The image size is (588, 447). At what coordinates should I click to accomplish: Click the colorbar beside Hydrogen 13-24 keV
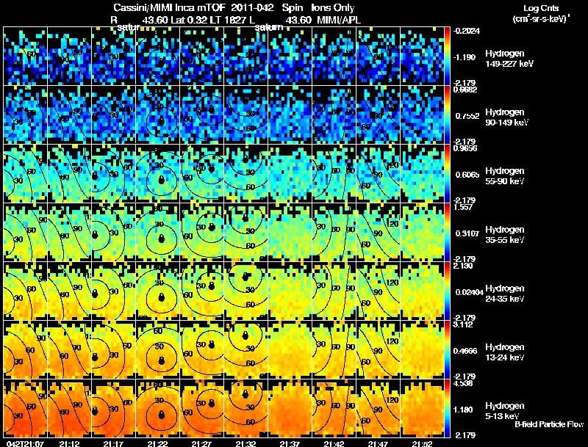tap(447, 349)
